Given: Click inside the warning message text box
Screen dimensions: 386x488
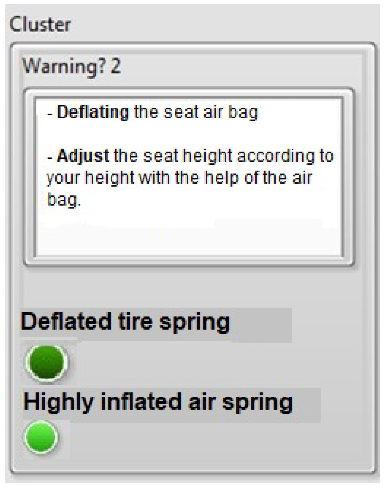Looking at the screenshot, I should [x=189, y=177].
